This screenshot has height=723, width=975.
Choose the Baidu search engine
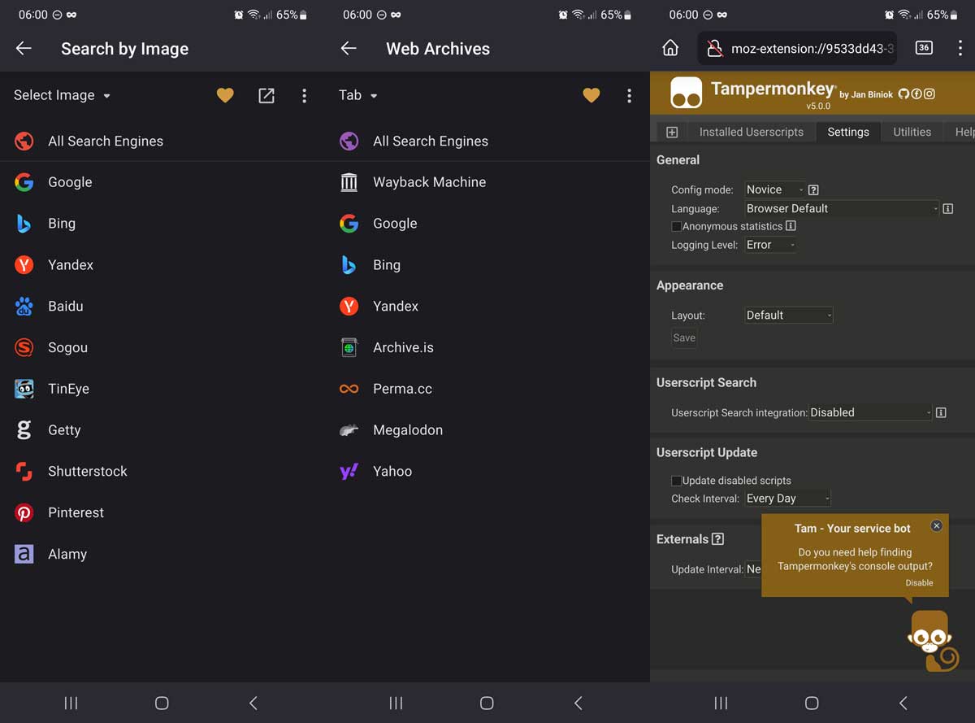162,307
